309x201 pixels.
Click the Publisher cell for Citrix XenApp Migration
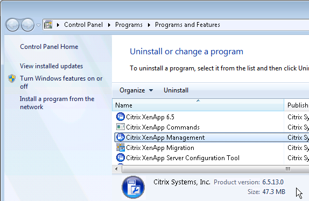click(298, 148)
